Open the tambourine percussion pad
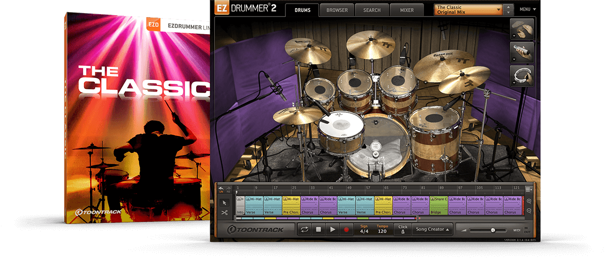 tap(522, 75)
